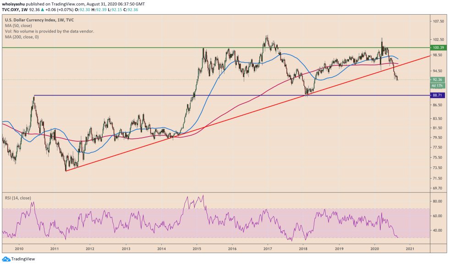
Task: Click the 2021 label on time axis
Action: [410, 249]
